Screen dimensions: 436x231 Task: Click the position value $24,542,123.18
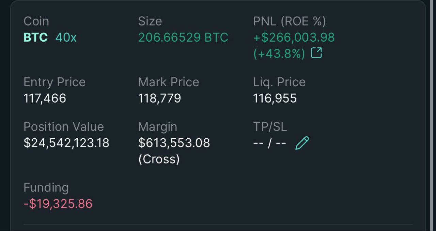[x=66, y=143]
